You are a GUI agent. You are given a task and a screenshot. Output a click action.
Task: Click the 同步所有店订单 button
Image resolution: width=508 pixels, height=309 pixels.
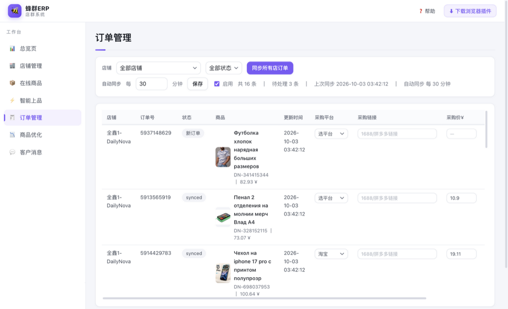[270, 68]
